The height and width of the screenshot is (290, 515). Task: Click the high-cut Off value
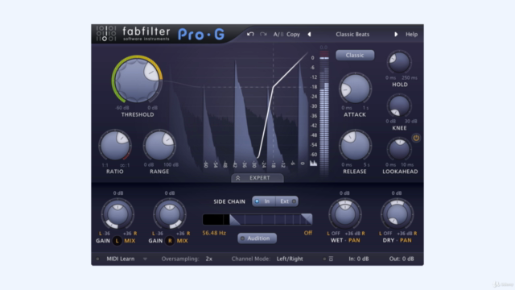pyautogui.click(x=307, y=233)
